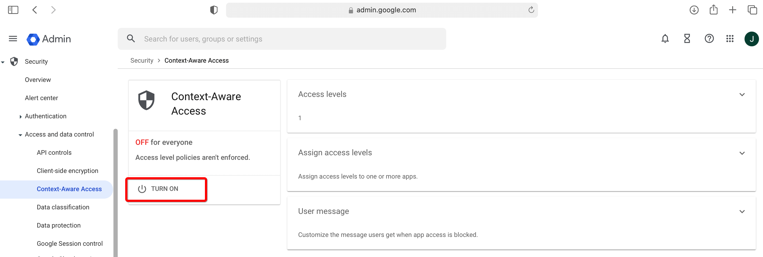Screen dimensions: 763x257
Task: Expand the Access levels panel chevron
Action: pos(742,95)
